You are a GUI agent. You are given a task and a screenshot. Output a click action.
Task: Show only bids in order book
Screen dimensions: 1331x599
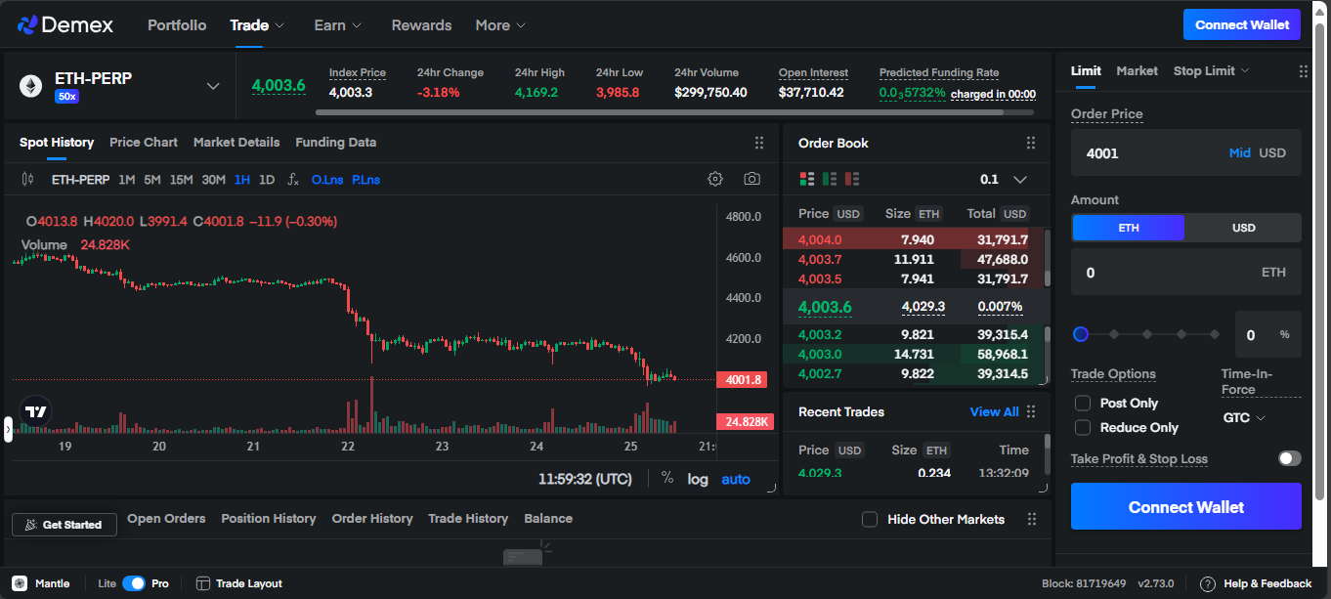point(830,179)
